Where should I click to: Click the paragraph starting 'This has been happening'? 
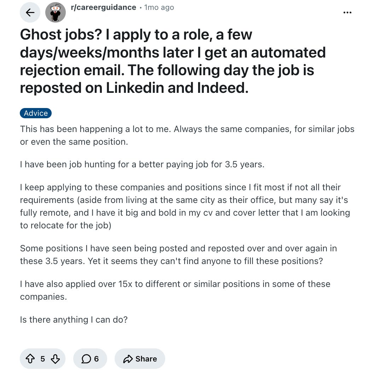click(x=187, y=135)
